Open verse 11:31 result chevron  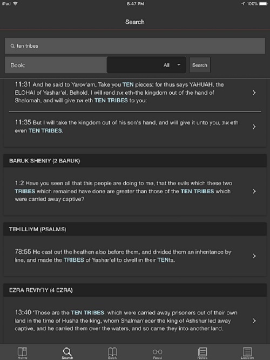coord(254,93)
